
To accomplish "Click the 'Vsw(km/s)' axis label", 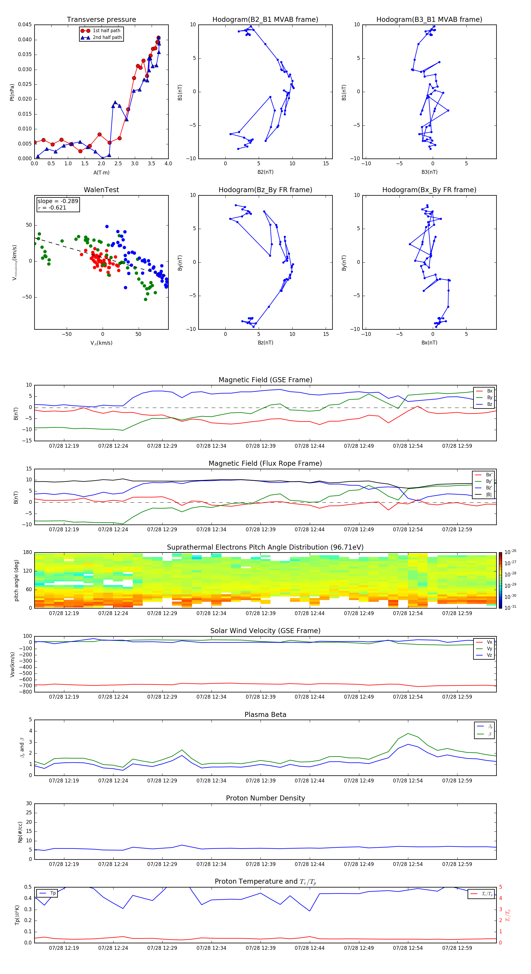I will (12, 664).
